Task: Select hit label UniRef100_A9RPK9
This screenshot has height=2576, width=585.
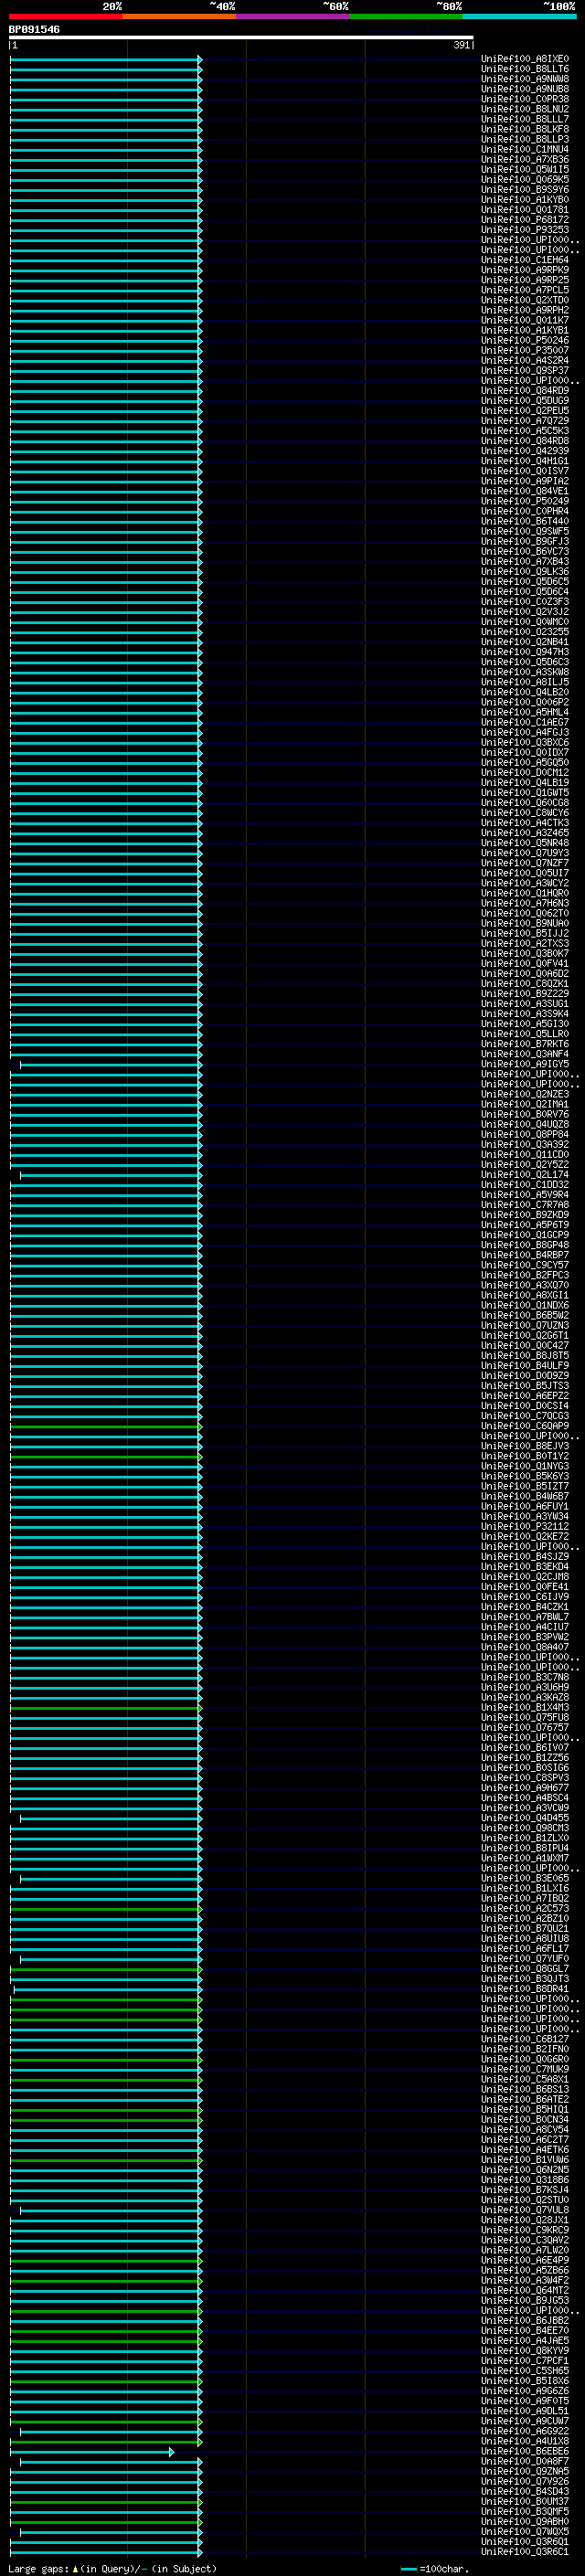Action: tap(524, 270)
